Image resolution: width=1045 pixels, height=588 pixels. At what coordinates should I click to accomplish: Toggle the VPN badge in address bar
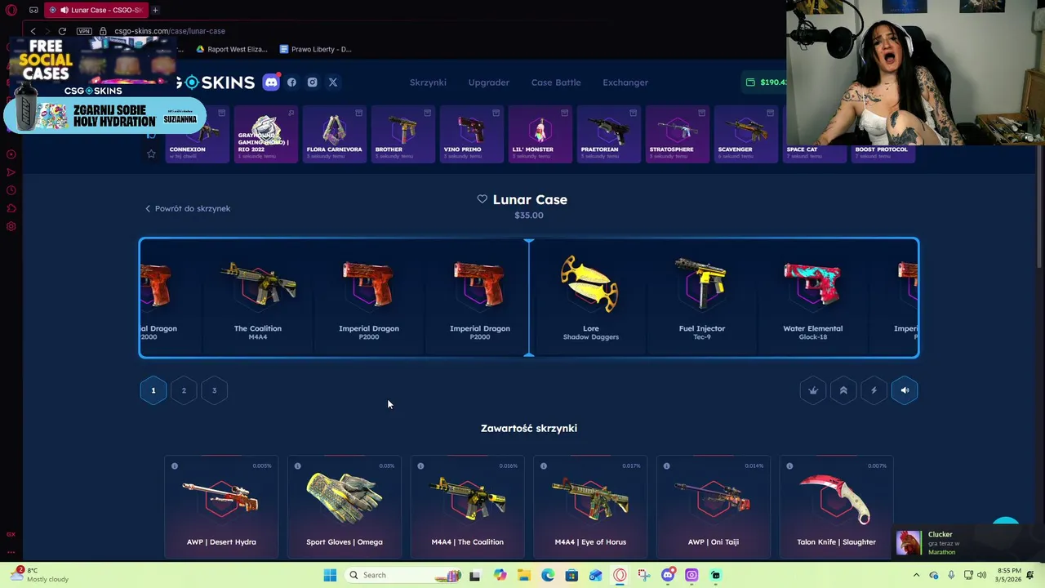tap(84, 31)
